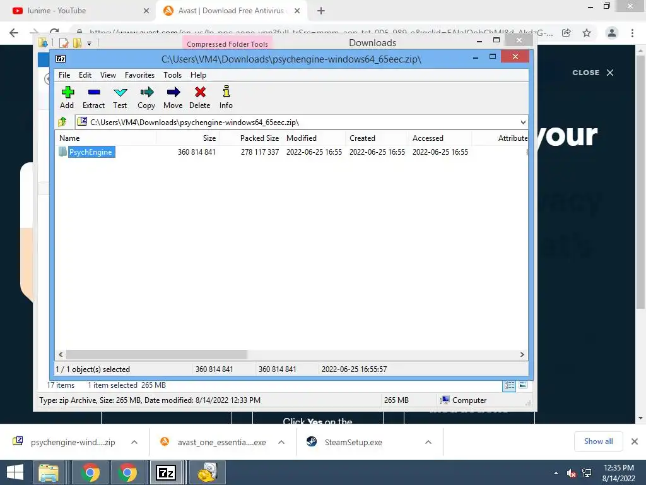The width and height of the screenshot is (646, 485).
Task: Show hidden system tray icons
Action: pos(556,473)
